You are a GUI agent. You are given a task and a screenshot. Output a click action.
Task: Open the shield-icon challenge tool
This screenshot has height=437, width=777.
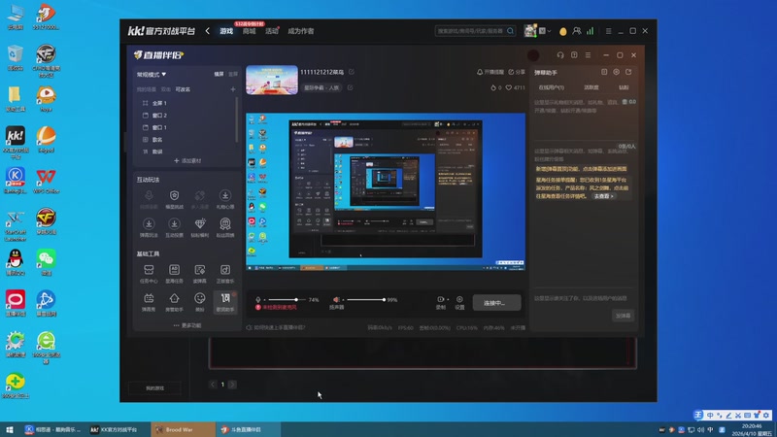174,199
